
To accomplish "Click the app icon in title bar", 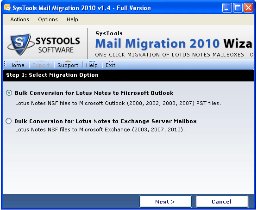I will pos(7,7).
